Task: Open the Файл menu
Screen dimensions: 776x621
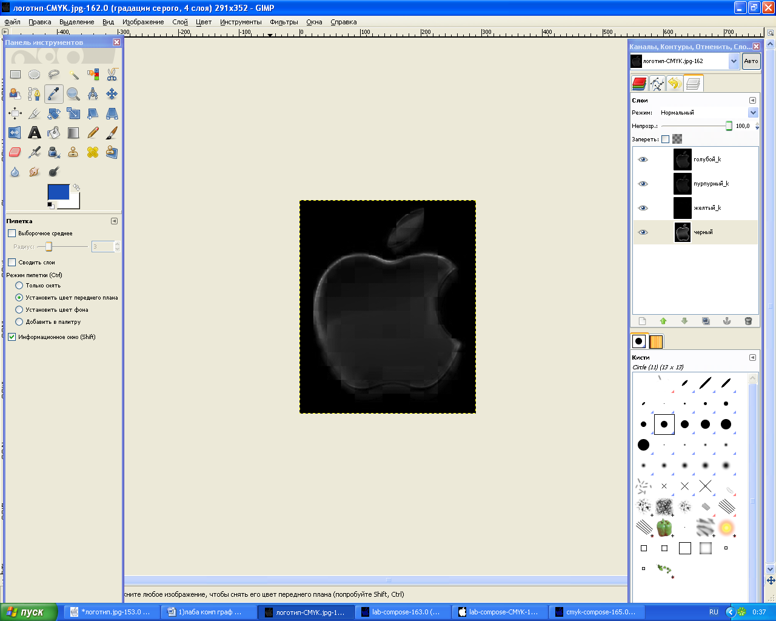Action: (12, 22)
